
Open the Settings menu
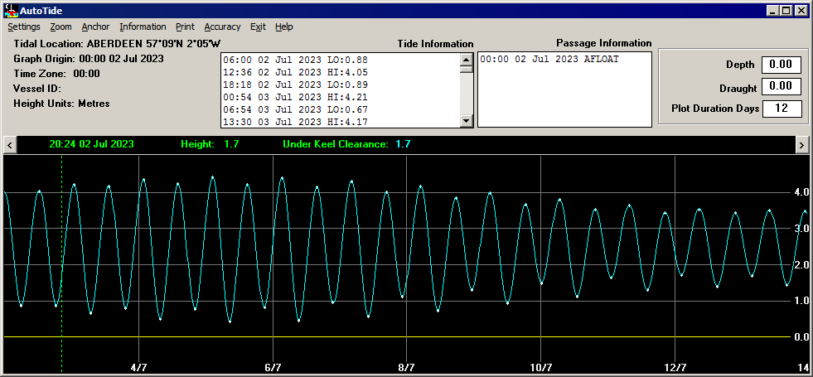pos(24,27)
